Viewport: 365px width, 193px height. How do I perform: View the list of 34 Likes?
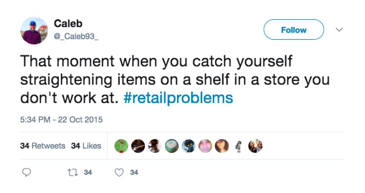(86, 146)
